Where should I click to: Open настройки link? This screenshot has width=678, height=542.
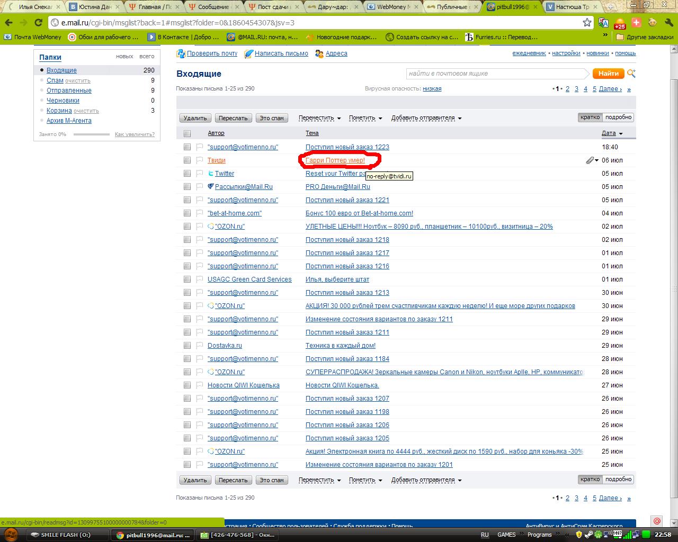click(566, 53)
